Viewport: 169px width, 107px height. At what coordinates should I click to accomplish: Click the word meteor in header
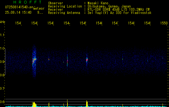pyautogui.click(x=39, y=9)
